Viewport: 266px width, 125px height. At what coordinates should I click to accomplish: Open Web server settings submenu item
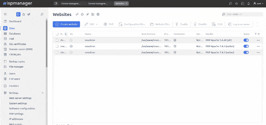tap(20, 98)
